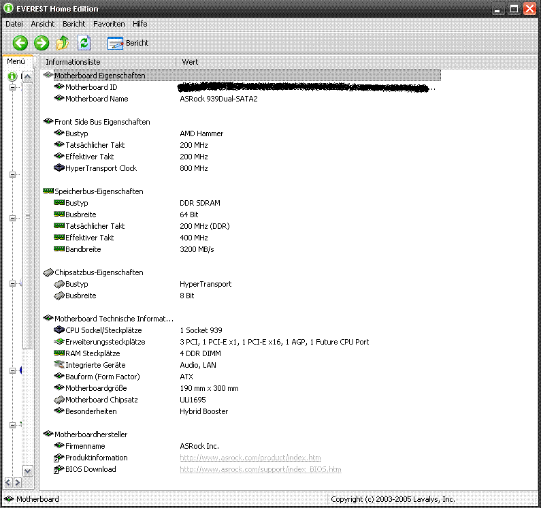Switch to the Menü tab
Image resolution: width=541 pixels, height=508 pixels.
click(16, 61)
